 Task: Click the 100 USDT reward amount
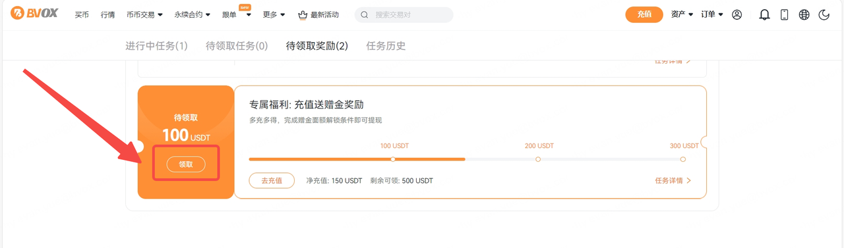pos(186,136)
